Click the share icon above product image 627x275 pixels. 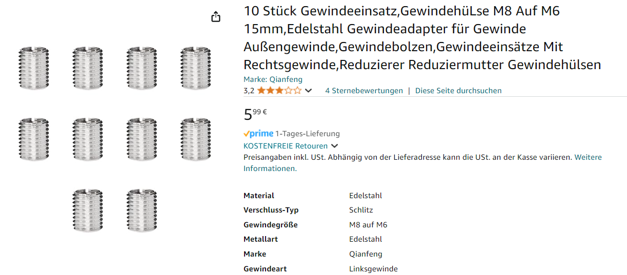(x=216, y=17)
